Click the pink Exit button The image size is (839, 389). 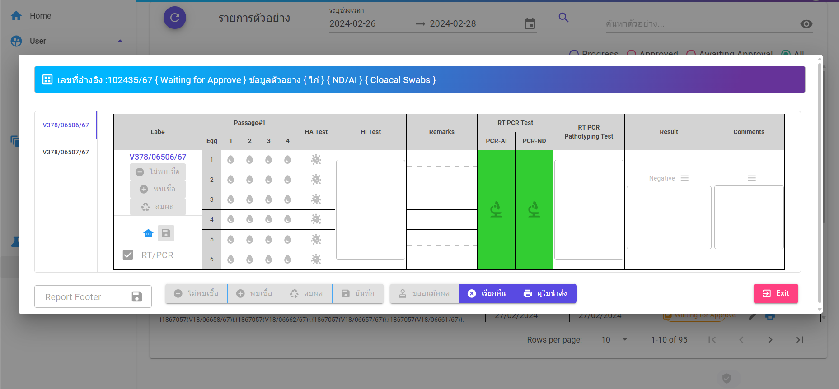[775, 293]
